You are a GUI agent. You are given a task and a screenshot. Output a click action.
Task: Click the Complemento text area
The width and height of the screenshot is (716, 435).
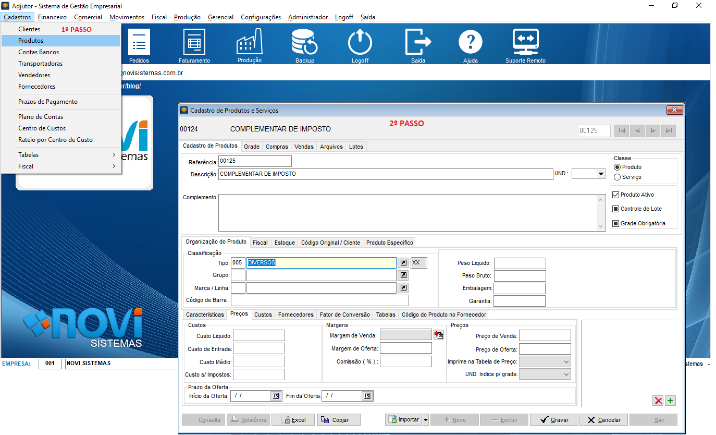pos(408,213)
